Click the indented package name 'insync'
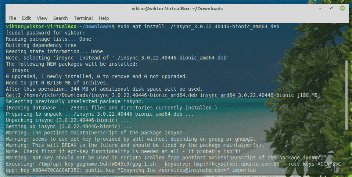 (x=21, y=70)
